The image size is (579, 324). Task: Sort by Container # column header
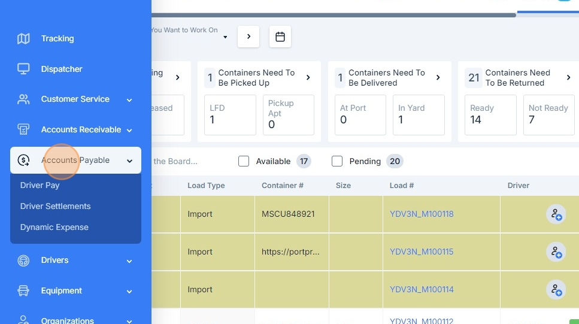[x=283, y=186]
